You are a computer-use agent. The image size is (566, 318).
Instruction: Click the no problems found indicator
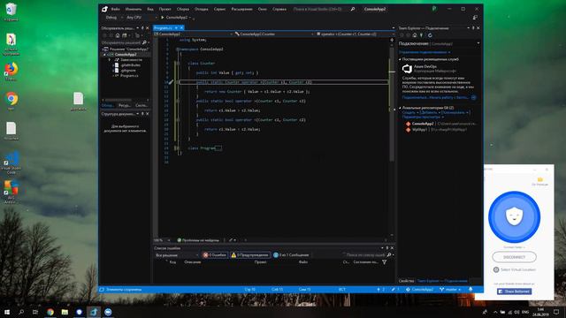[x=198, y=240]
